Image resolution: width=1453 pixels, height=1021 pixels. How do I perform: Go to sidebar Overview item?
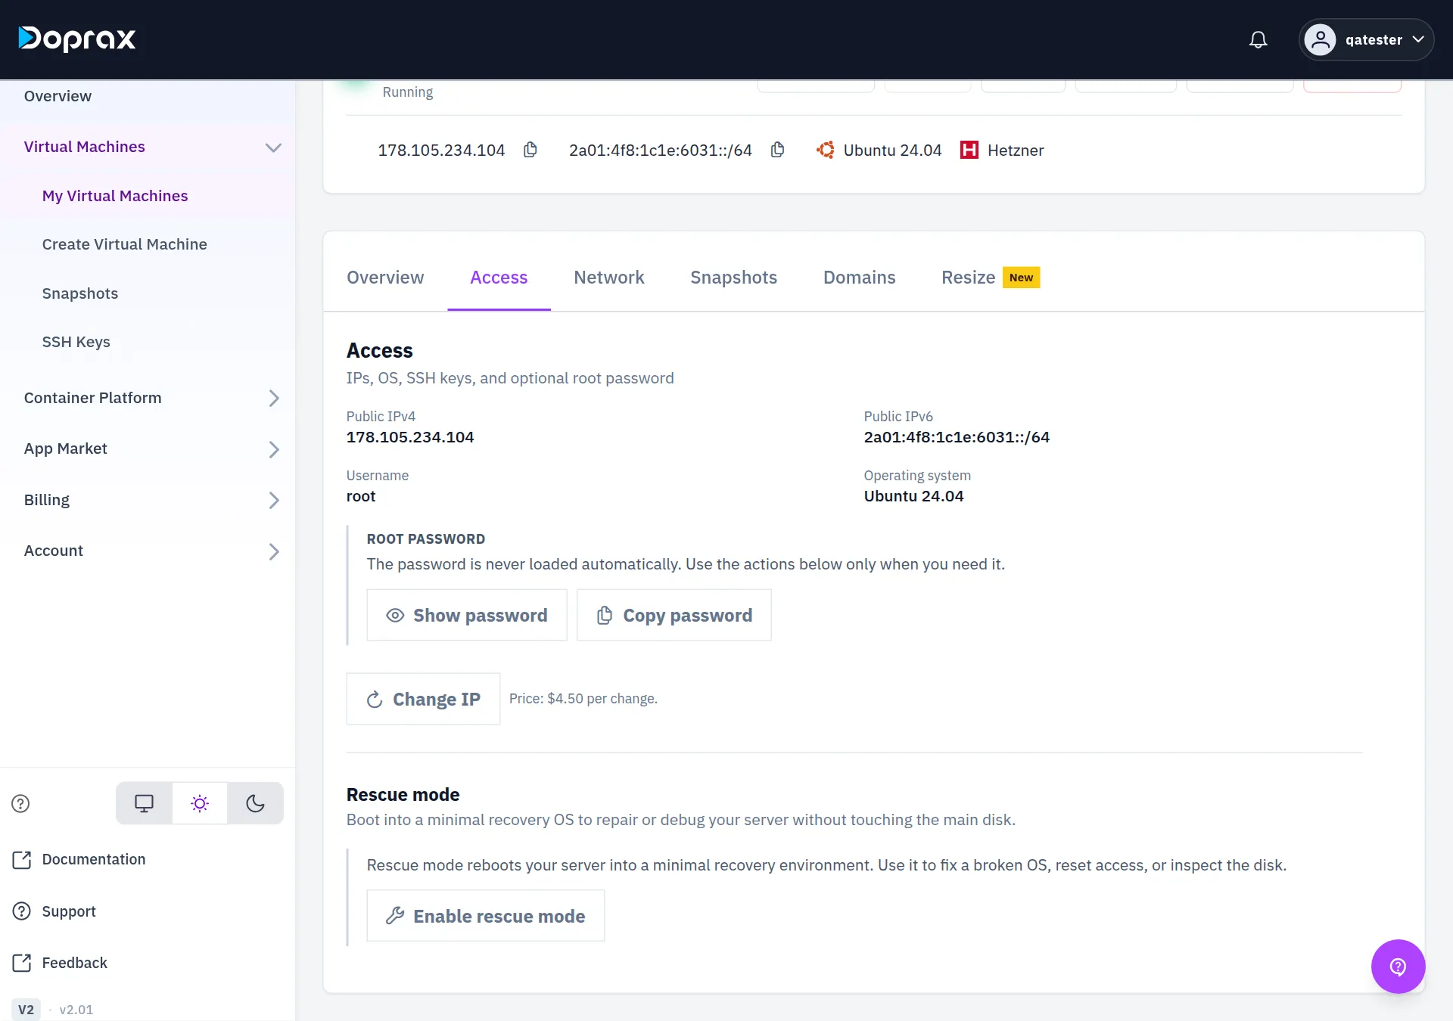[x=58, y=96]
